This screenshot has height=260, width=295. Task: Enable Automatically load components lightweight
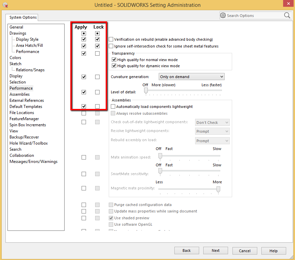[x=113, y=107]
